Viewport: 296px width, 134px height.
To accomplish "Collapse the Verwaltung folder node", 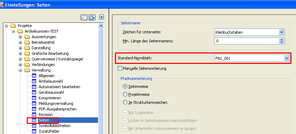I will tap(20, 70).
